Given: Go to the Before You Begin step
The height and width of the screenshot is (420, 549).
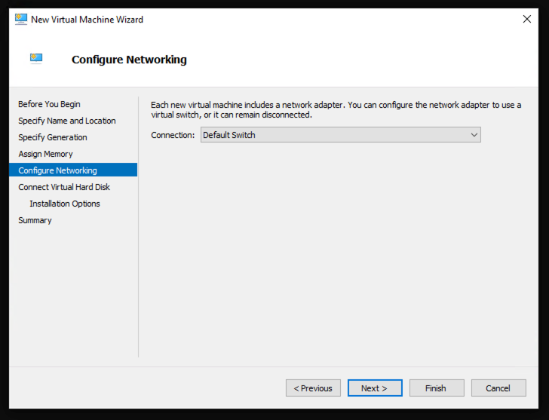Looking at the screenshot, I should click(x=49, y=104).
